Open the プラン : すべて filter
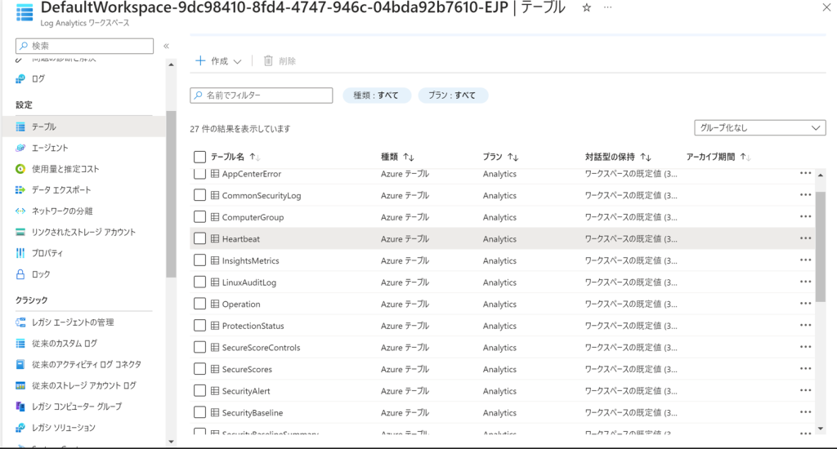 452,95
